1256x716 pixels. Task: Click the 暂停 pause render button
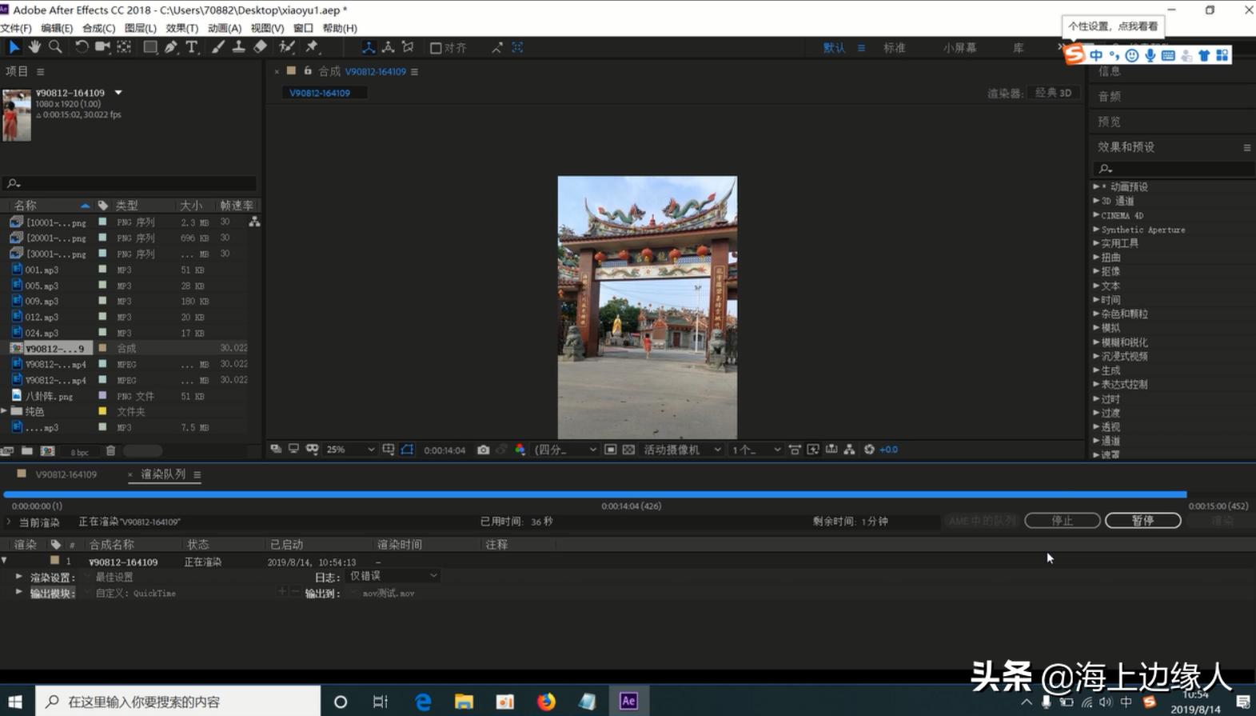(x=1142, y=521)
